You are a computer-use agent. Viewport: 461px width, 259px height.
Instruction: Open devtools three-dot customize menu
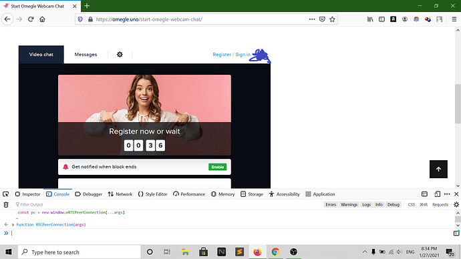click(447, 194)
